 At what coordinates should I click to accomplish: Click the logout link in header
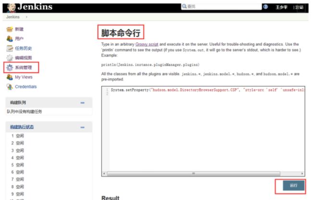click(x=299, y=7)
